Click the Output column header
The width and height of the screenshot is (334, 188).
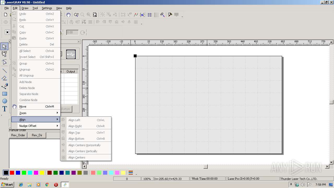point(71,71)
